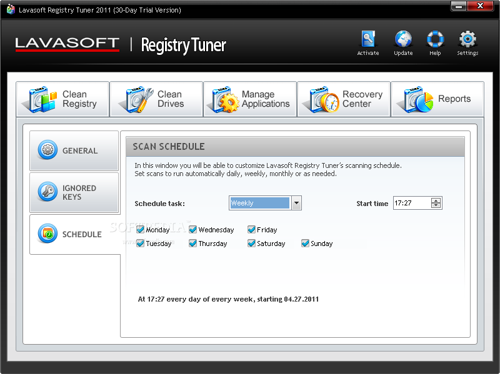Uncheck the Sunday checkbox

305,244
